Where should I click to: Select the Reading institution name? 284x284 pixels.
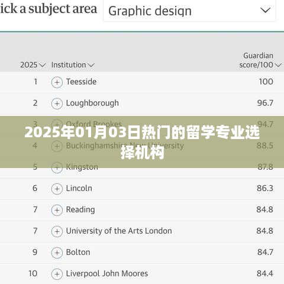point(80,210)
